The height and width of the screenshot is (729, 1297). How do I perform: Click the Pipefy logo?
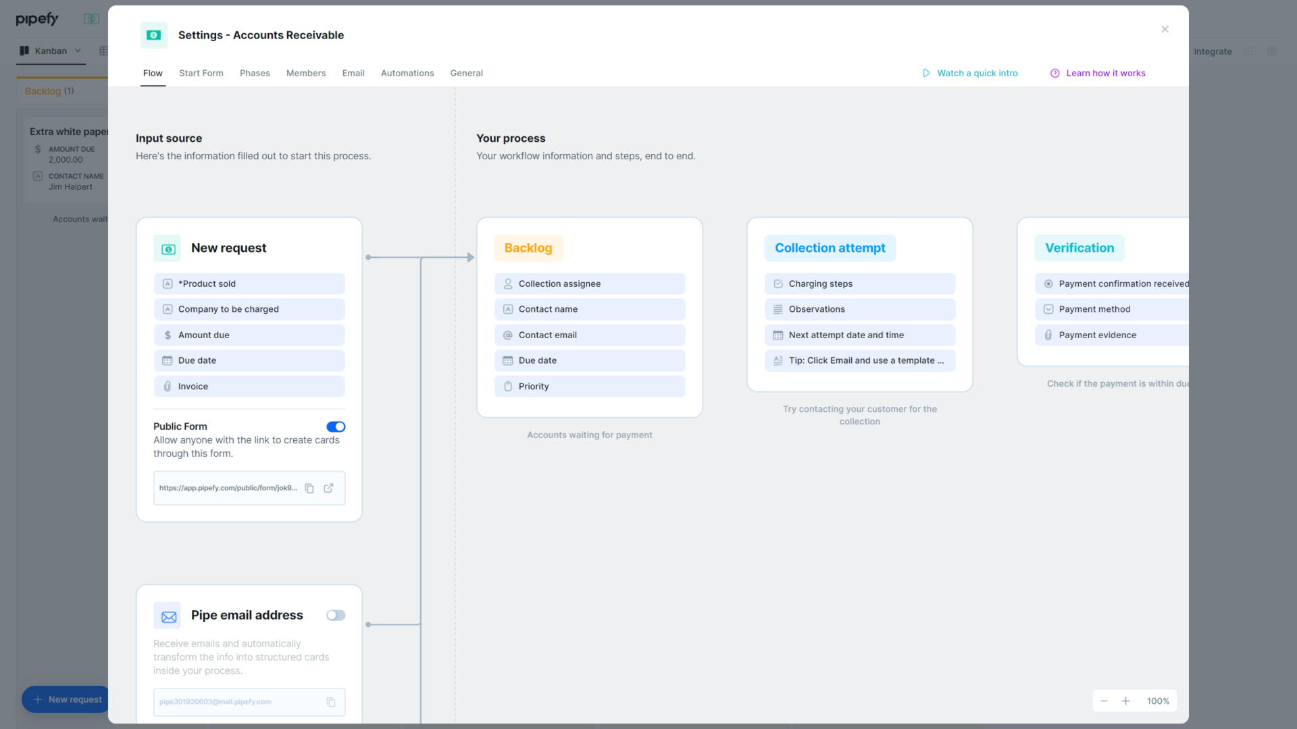(37, 18)
